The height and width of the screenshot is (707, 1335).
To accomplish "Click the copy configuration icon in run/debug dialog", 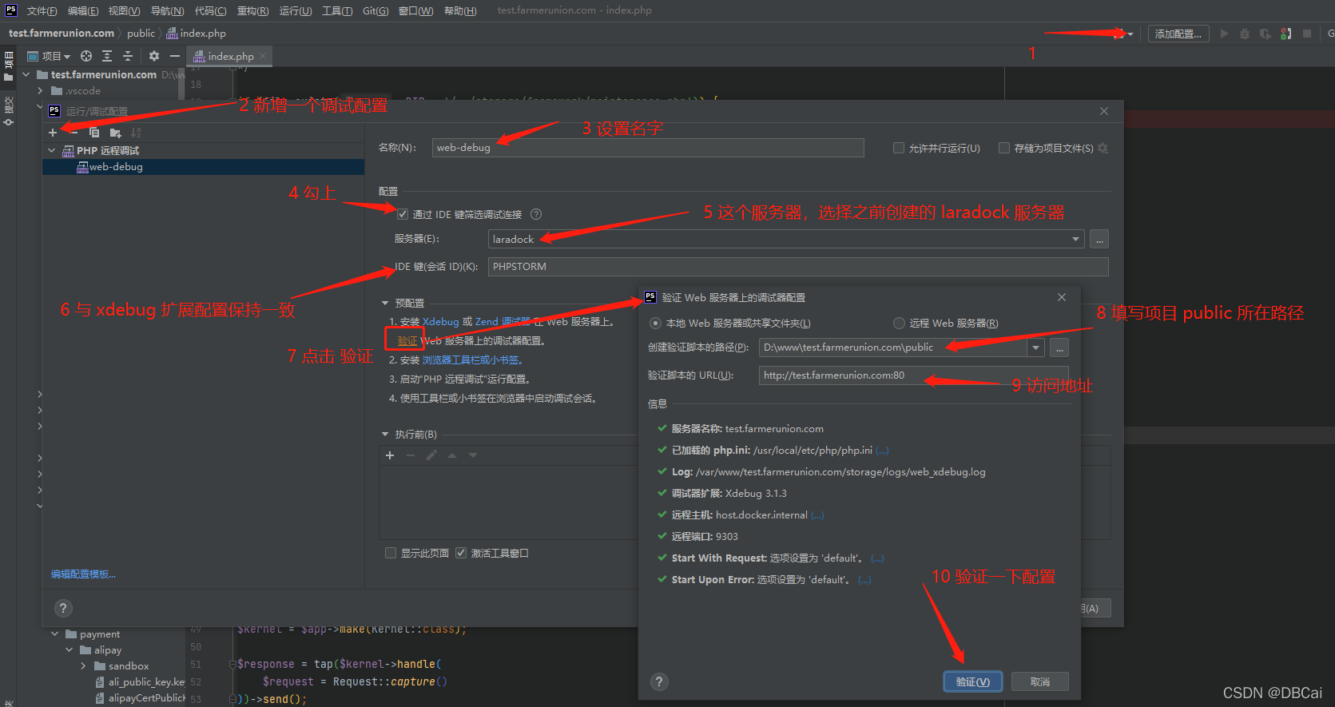I will point(94,133).
